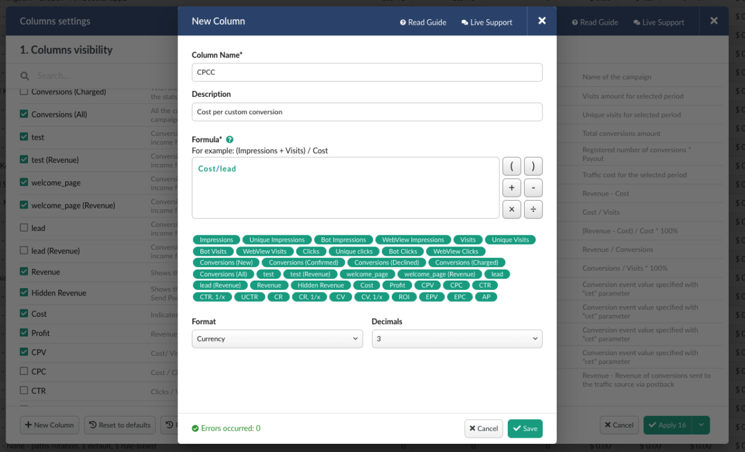Select the plus operator button
Screen dimensions: 745x452
point(512,188)
